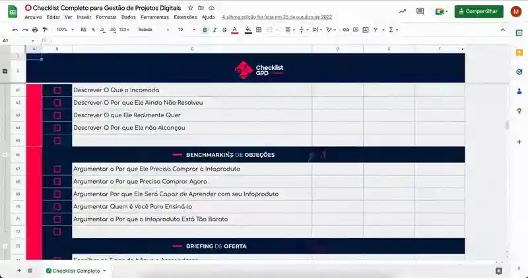Check the box for Descrever O que Ele Realmente Quer
Image resolution: width=528 pixels, height=278 pixels.
[57, 115]
